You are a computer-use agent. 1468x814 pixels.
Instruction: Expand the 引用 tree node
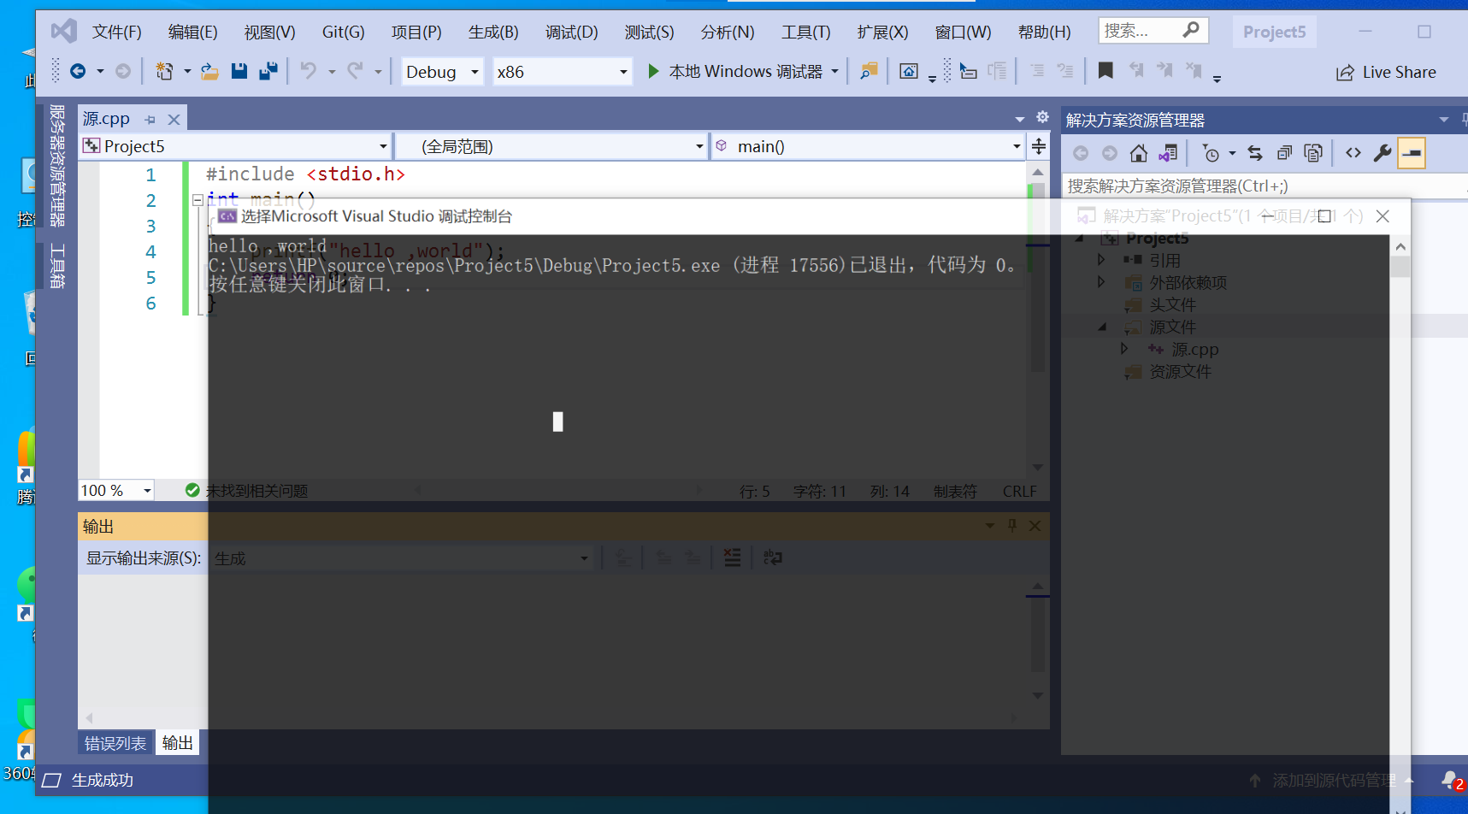(x=1101, y=259)
